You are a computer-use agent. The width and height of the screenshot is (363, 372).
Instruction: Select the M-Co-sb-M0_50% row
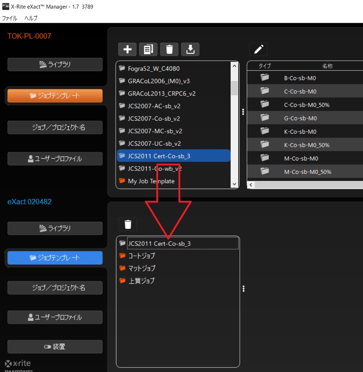pos(305,172)
